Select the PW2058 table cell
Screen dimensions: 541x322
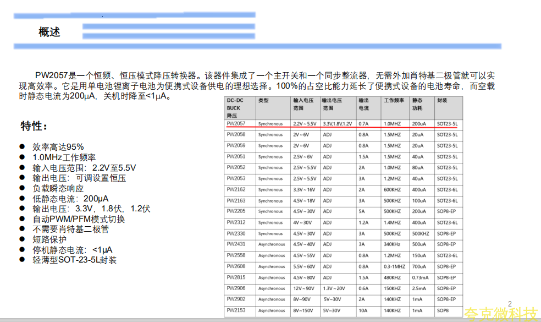point(236,135)
